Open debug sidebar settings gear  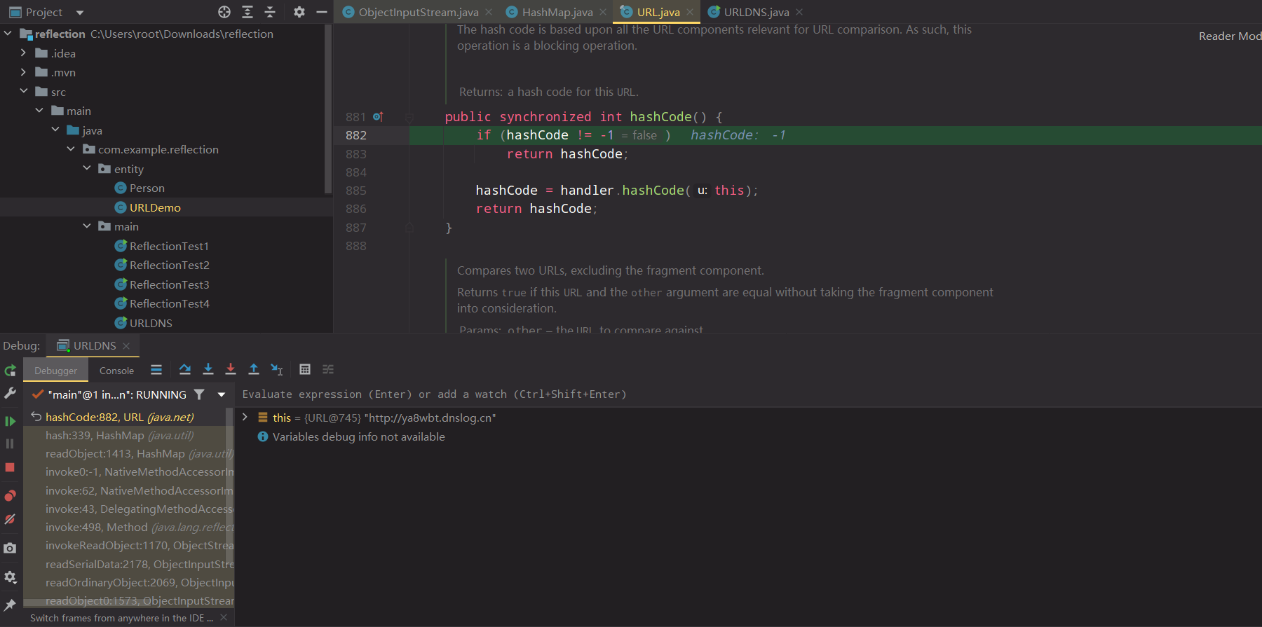(x=10, y=577)
